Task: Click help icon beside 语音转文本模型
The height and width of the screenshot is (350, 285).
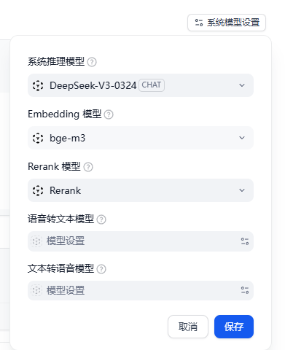Action: coord(101,219)
